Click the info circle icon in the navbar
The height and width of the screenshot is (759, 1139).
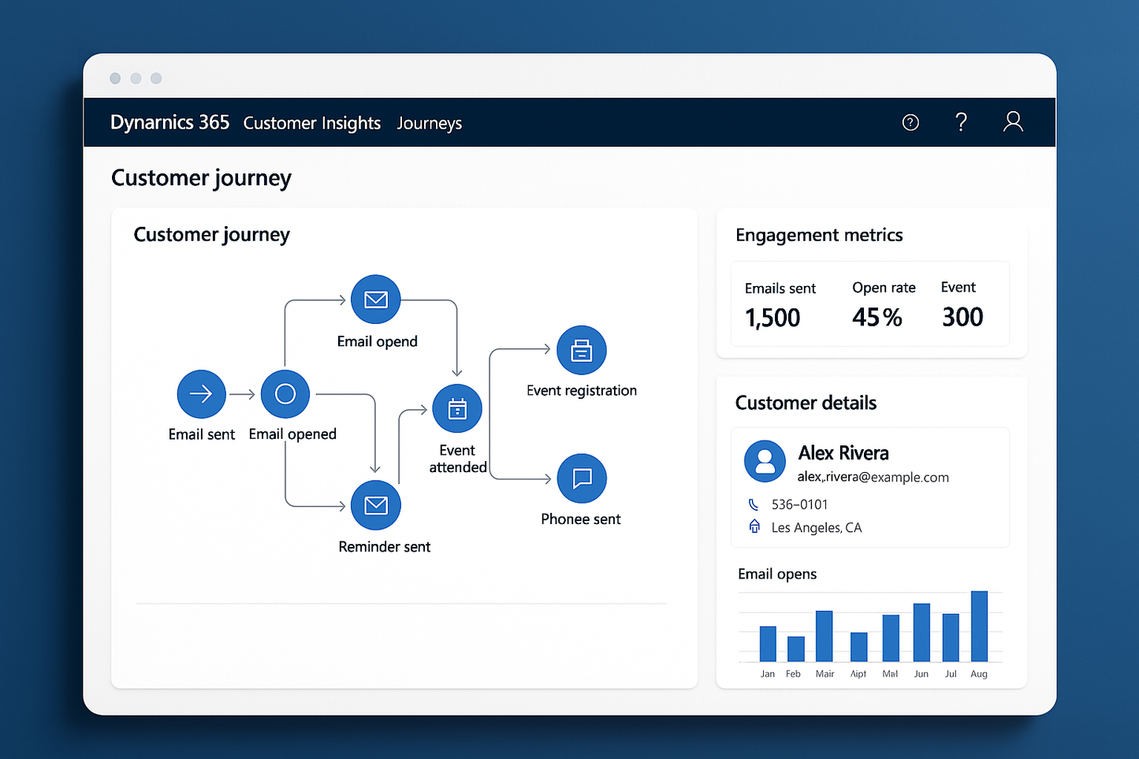[910, 122]
